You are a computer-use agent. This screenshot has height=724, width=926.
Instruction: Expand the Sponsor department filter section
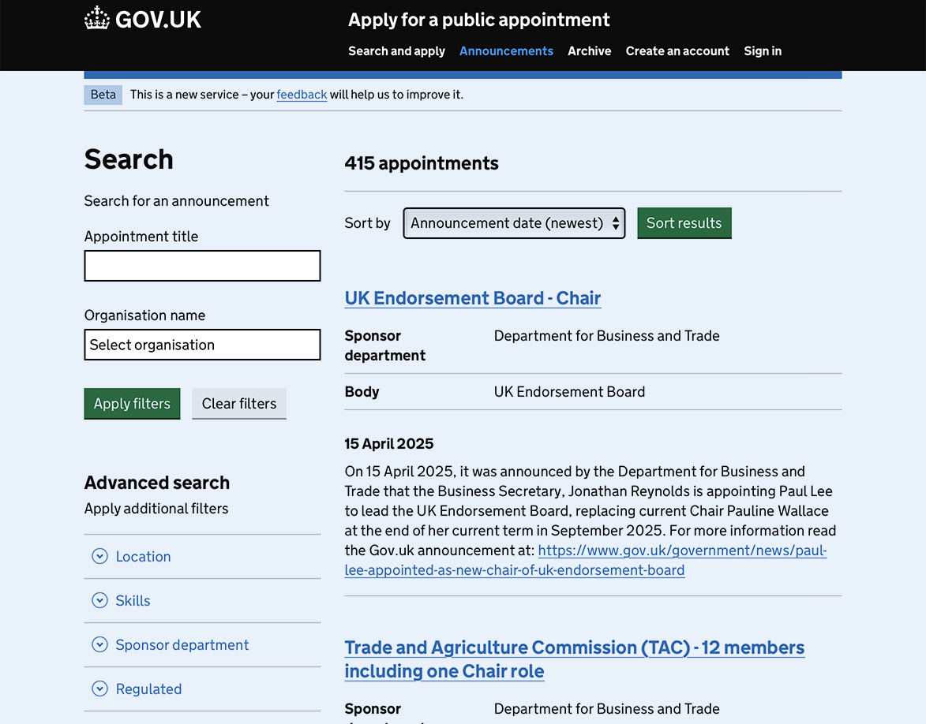pyautogui.click(x=182, y=645)
